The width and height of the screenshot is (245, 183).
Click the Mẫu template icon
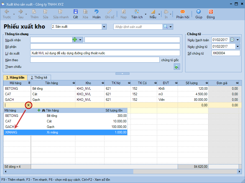click(153, 12)
